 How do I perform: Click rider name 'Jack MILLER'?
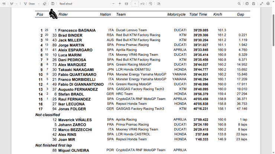70,40
